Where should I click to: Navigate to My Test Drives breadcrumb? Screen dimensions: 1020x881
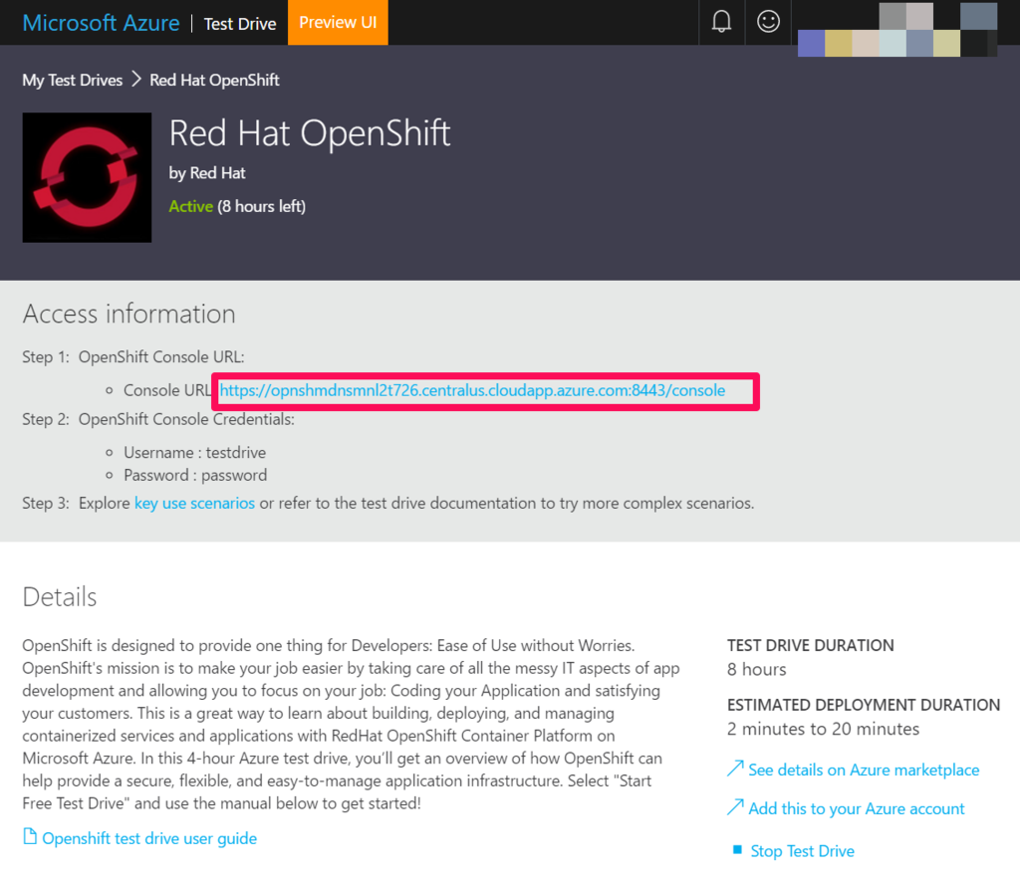(x=72, y=80)
